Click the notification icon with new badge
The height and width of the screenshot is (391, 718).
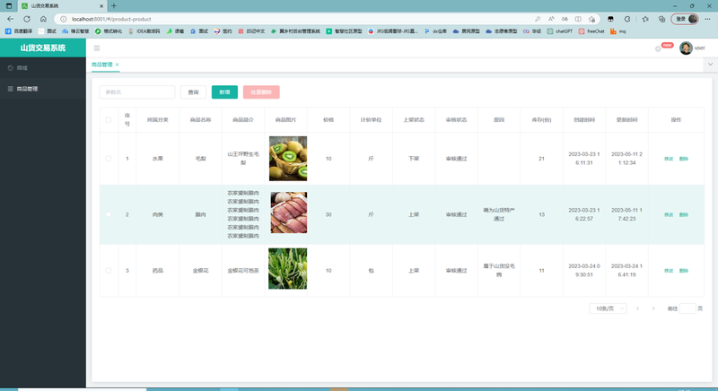[x=659, y=48]
